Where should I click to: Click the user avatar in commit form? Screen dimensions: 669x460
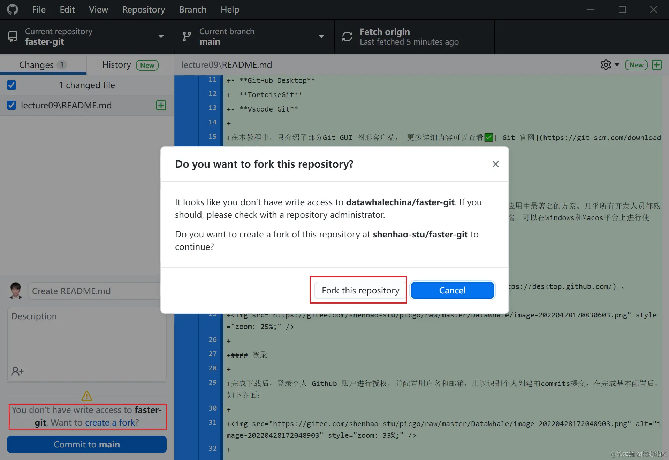[15, 291]
